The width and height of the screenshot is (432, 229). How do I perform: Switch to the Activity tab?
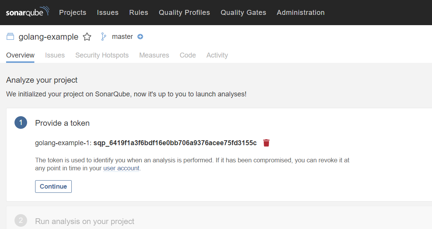coord(217,55)
